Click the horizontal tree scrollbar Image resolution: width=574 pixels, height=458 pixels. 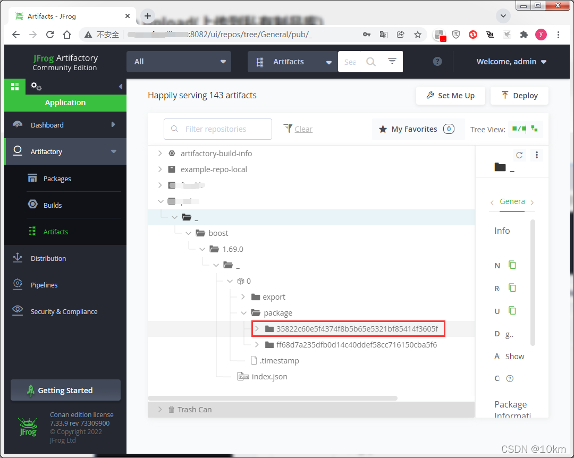tap(273, 398)
